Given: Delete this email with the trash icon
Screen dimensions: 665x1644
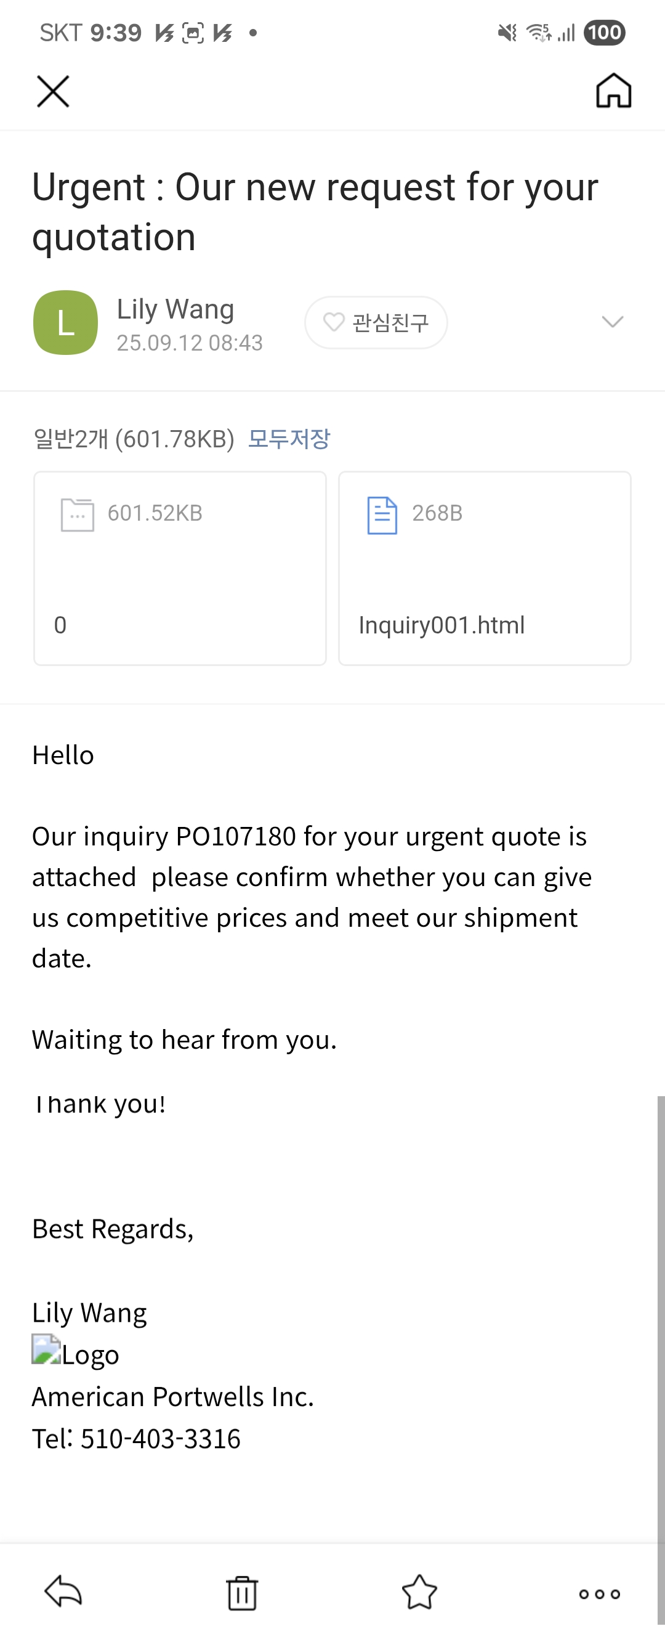Looking at the screenshot, I should (241, 1593).
